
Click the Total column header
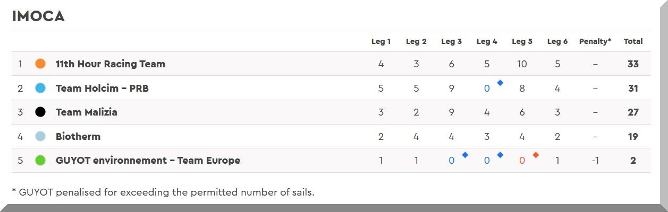click(x=633, y=41)
